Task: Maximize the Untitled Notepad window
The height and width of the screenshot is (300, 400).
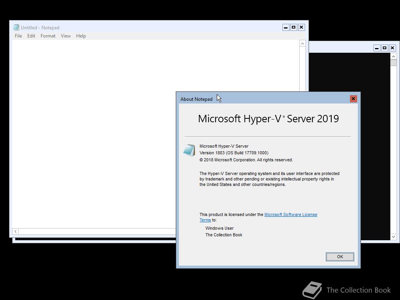Action: pos(294,27)
